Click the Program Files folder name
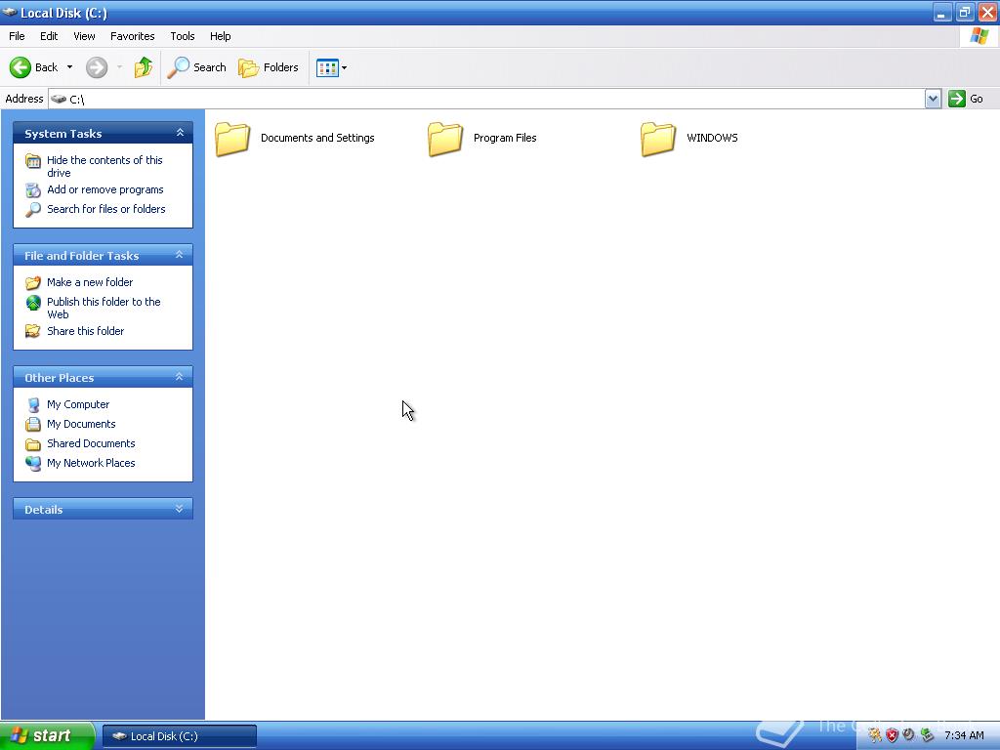The height and width of the screenshot is (750, 1000). [x=505, y=138]
